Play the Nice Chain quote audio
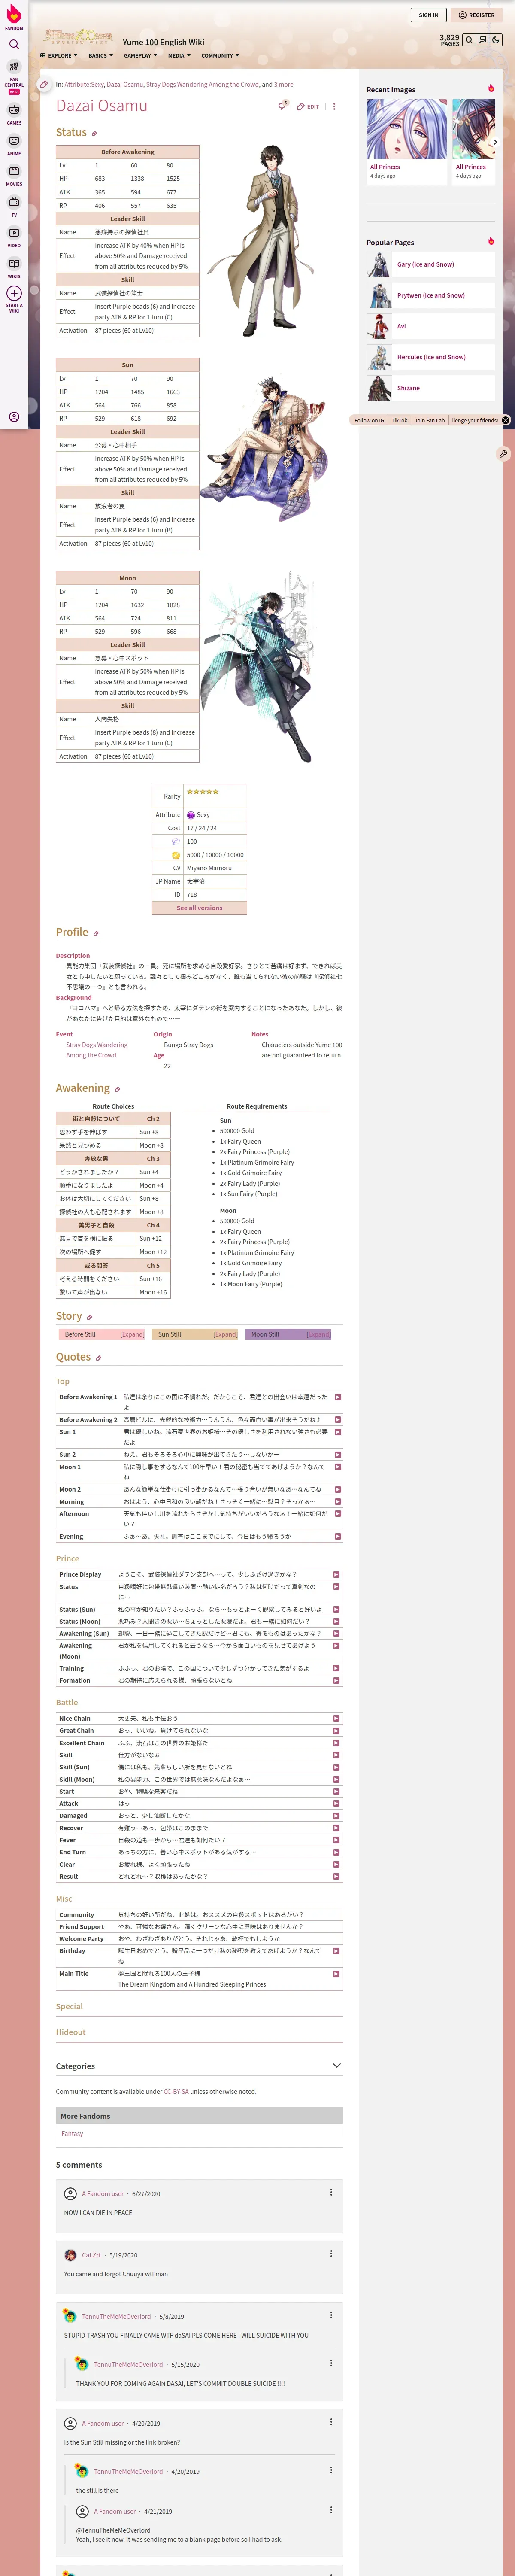The width and height of the screenshot is (515, 2576). (336, 1719)
